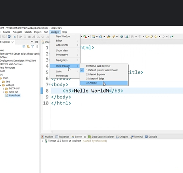
Task: Select 4 Chrome browser option
Action: [x=104, y=83]
